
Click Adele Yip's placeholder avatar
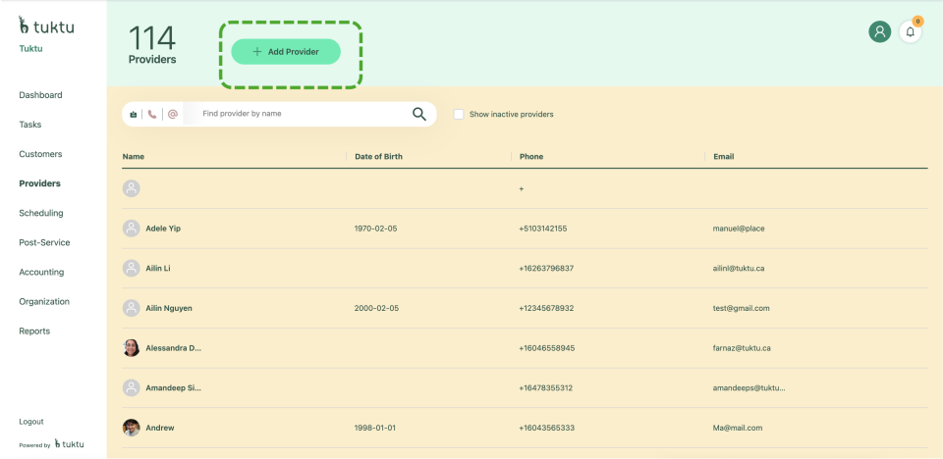point(131,229)
